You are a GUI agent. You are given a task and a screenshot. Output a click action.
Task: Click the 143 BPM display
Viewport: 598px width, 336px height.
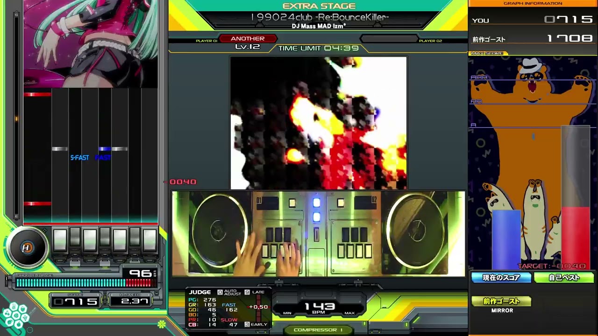coord(320,308)
